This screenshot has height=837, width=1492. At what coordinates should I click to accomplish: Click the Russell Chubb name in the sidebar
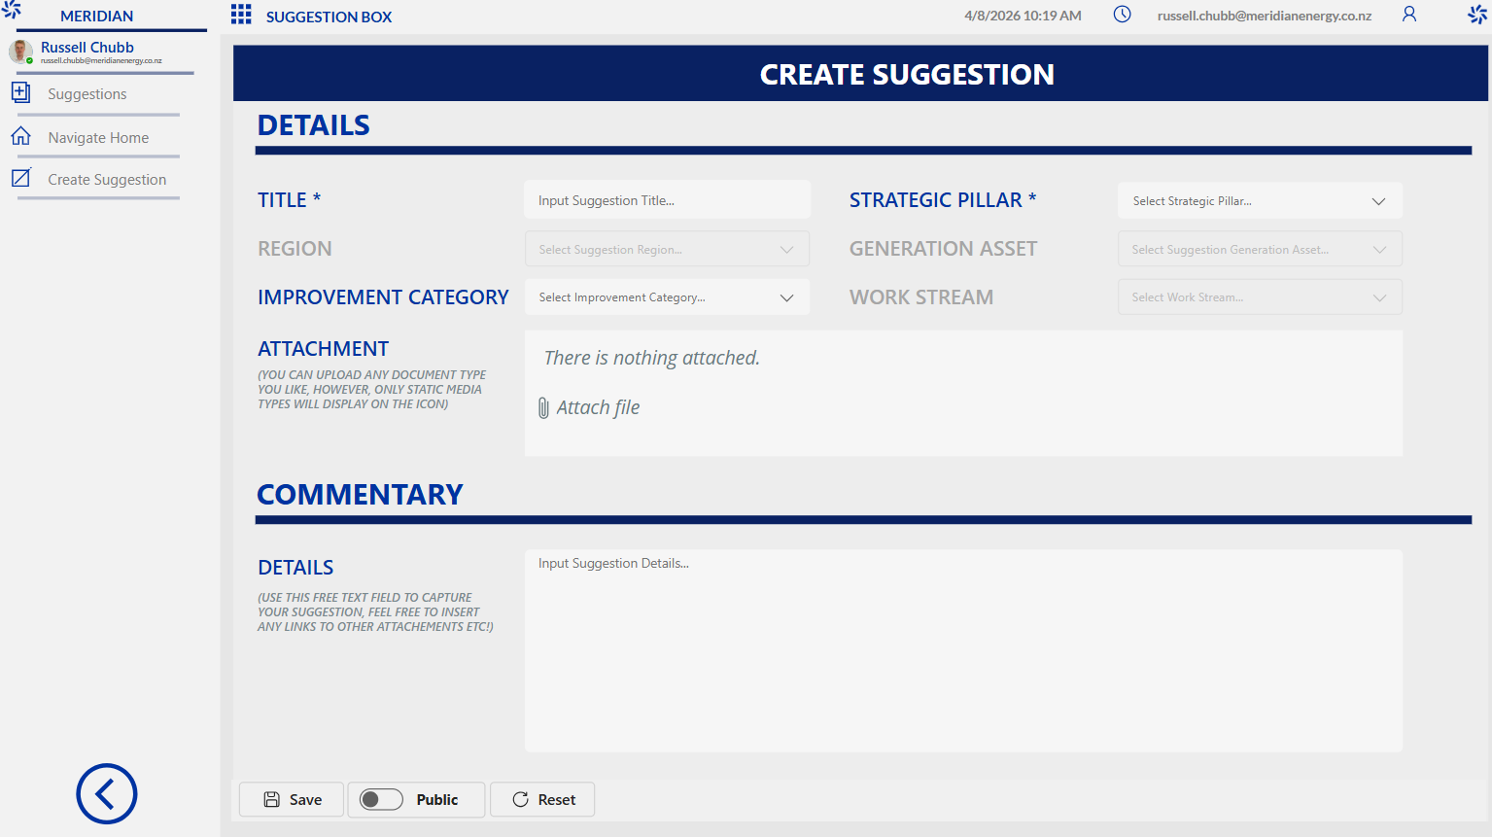pyautogui.click(x=87, y=47)
